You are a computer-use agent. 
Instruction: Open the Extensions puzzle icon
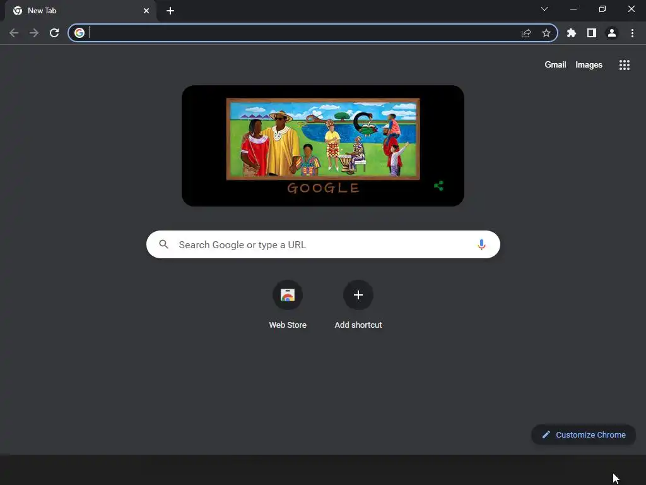572,33
